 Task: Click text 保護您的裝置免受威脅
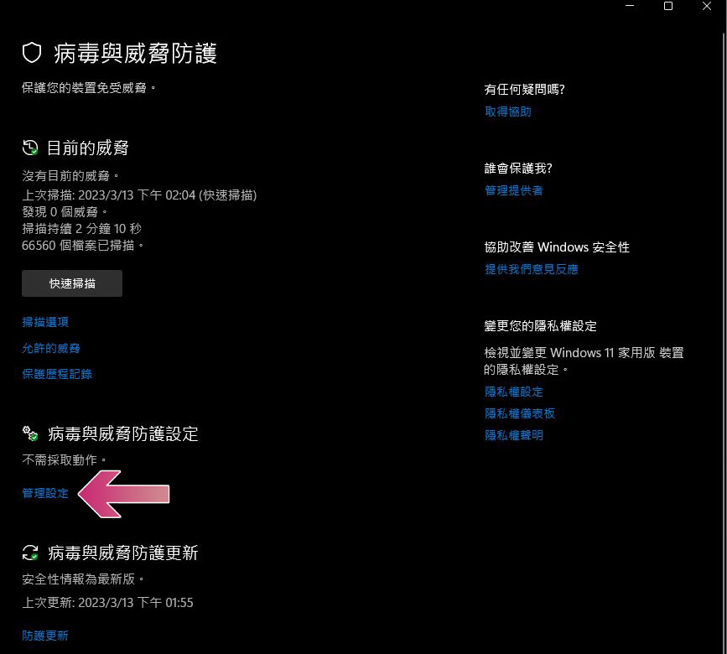(84, 87)
